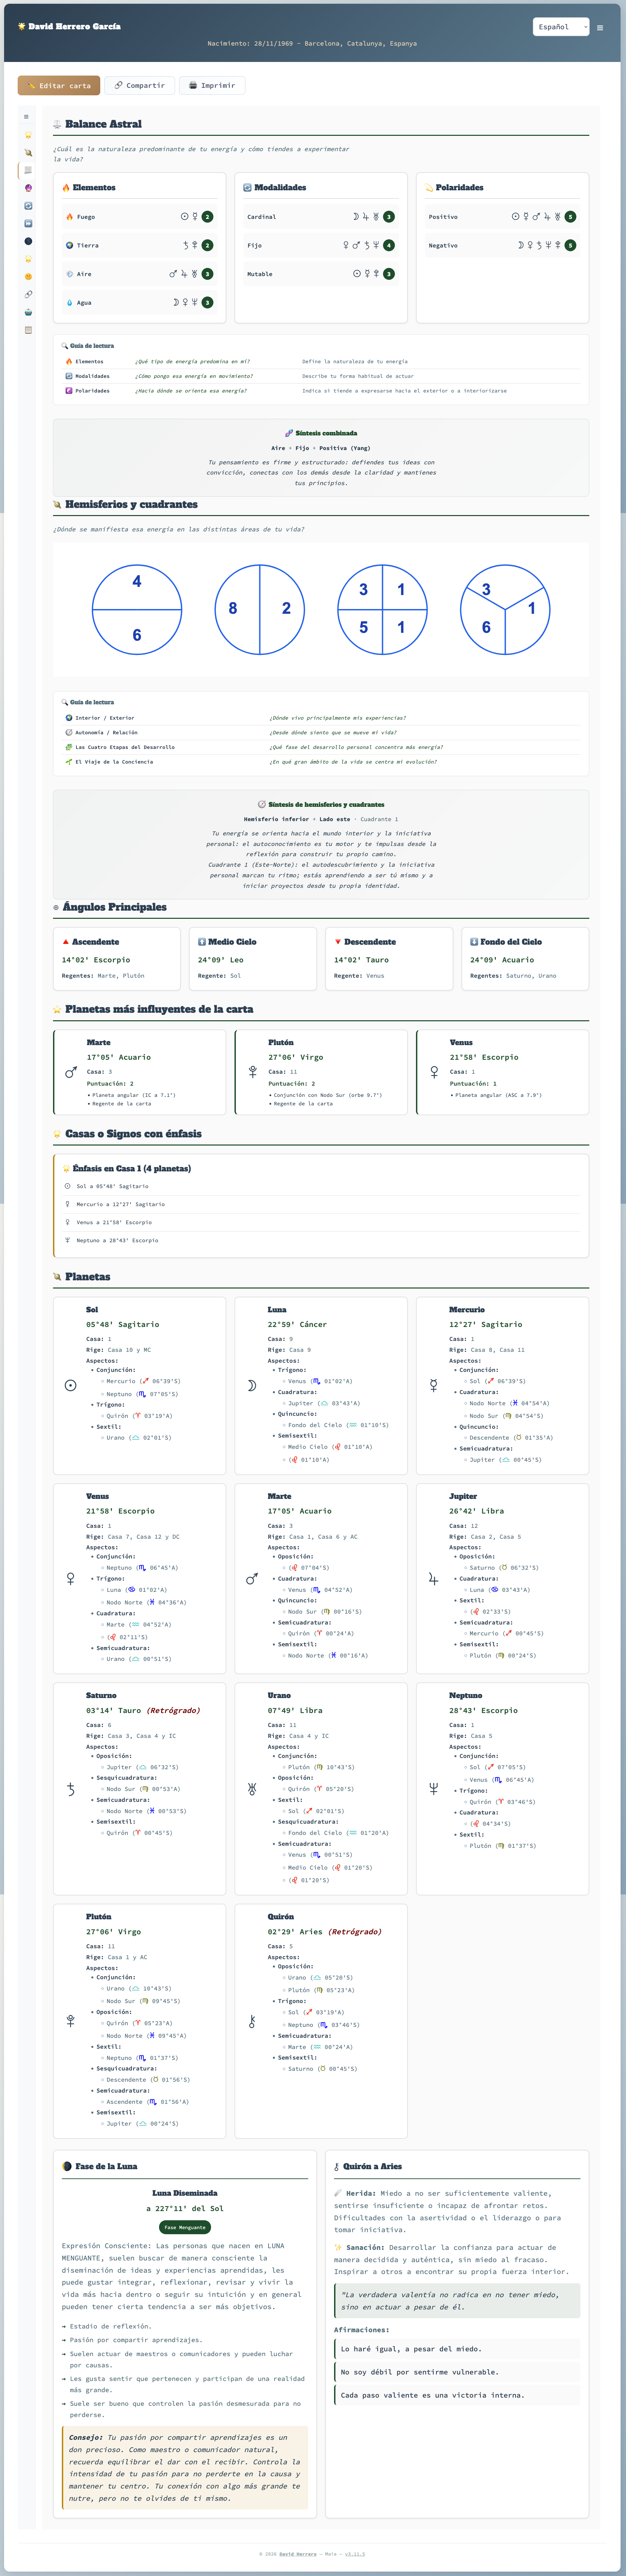Click the clipboard icon in the sidebar
This screenshot has width=626, height=2576.
point(28,330)
